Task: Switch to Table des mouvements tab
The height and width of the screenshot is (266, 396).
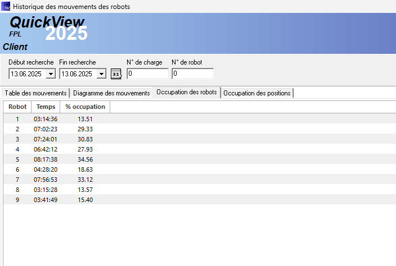Action: tap(35, 93)
